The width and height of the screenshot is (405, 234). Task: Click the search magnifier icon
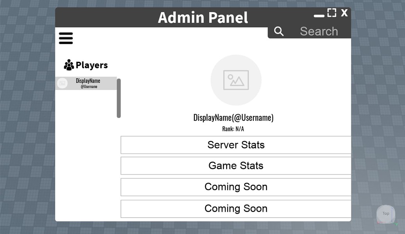[279, 31]
